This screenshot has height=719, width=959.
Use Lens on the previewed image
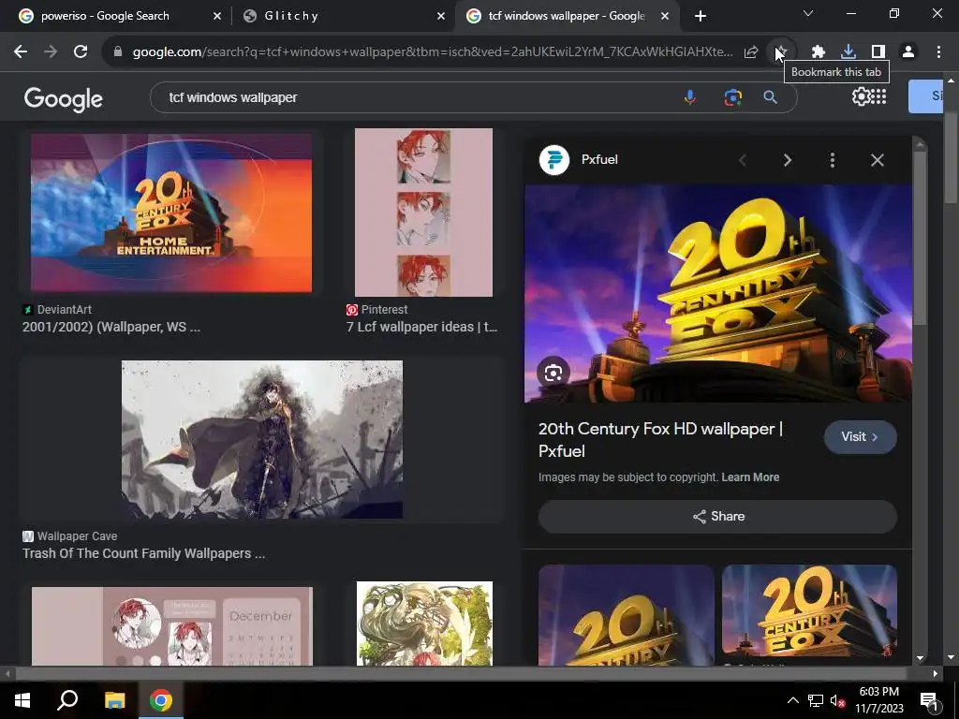point(553,373)
